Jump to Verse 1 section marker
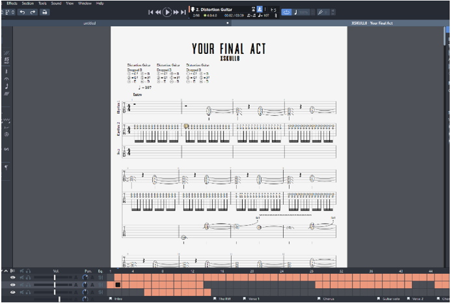Screen dimensions: 451x303 [x=251, y=299]
